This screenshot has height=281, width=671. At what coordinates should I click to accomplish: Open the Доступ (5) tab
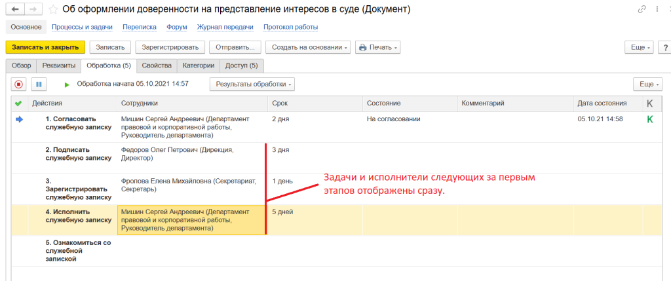(x=242, y=66)
